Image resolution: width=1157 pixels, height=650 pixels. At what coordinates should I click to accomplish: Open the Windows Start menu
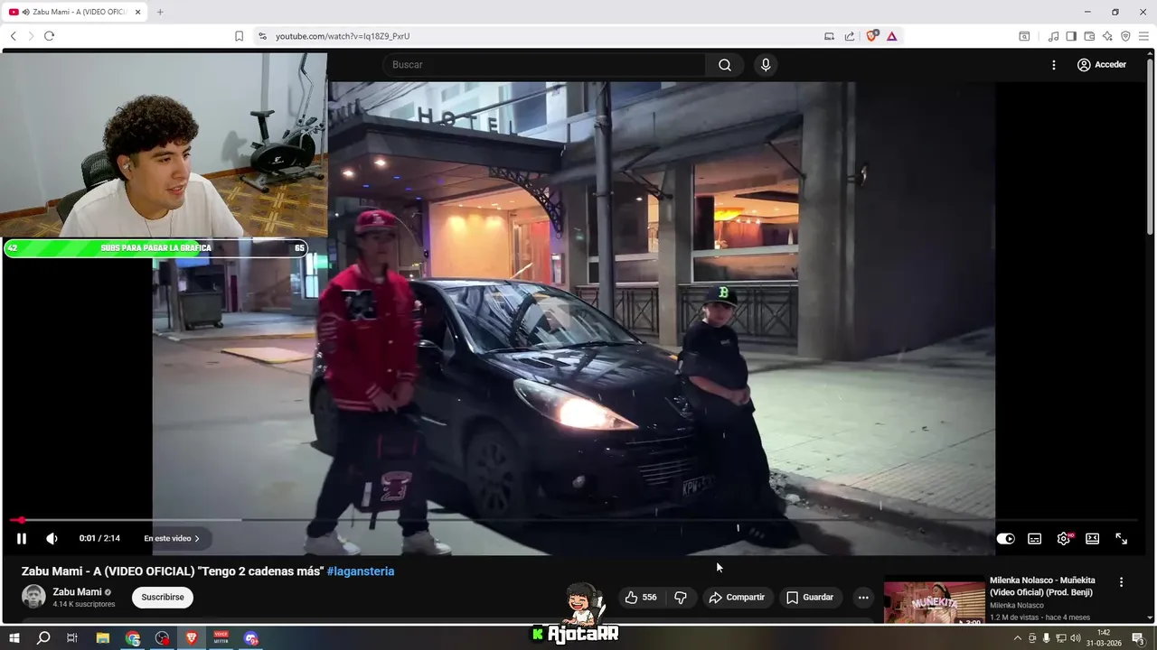coord(14,638)
